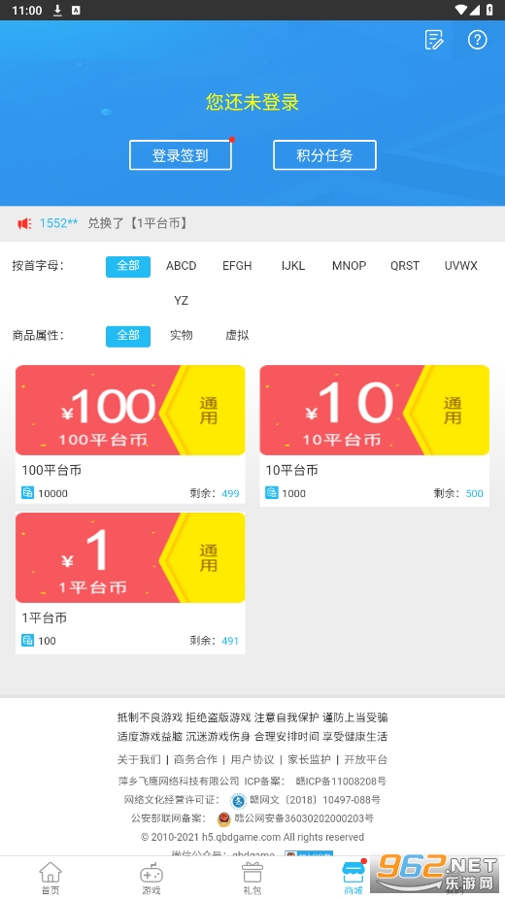Viewport: 505px width, 899px height.
Task: Click the 积分任务 button
Action: tap(324, 155)
